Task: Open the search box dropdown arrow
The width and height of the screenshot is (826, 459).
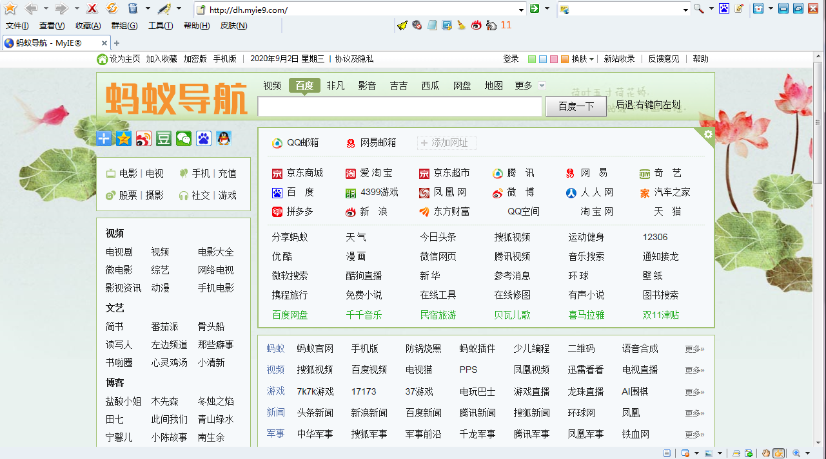Action: click(686, 10)
